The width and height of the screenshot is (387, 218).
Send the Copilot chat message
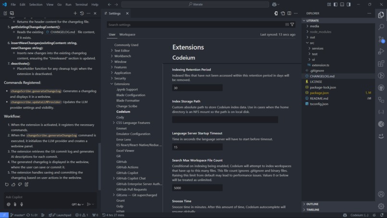tap(89, 205)
